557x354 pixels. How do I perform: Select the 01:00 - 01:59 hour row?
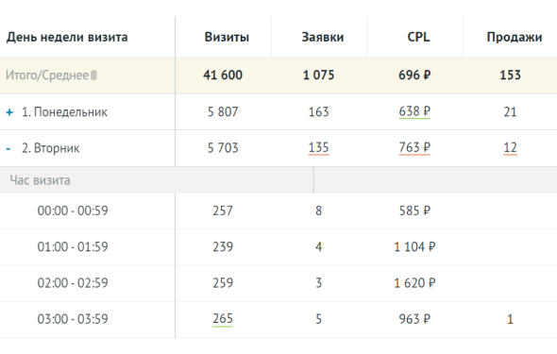click(x=278, y=247)
